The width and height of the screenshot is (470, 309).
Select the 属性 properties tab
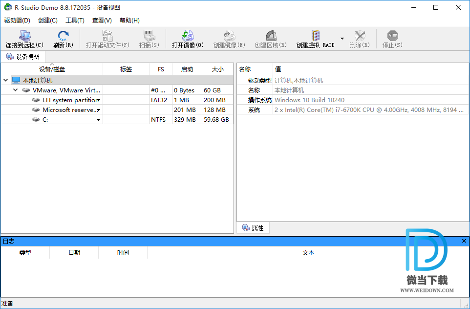point(253,228)
